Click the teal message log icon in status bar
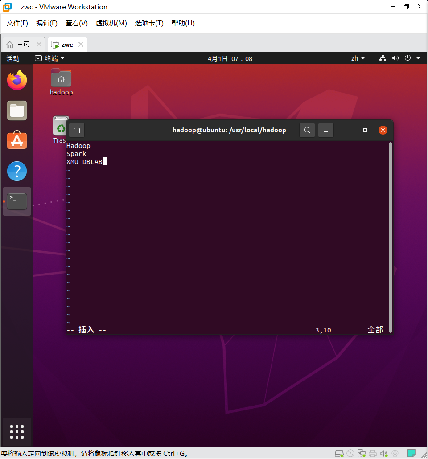Image resolution: width=428 pixels, height=459 pixels. point(412,453)
